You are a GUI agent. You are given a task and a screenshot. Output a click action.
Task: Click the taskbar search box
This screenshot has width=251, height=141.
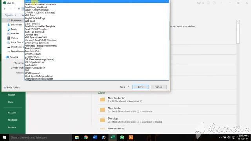(x=40, y=137)
